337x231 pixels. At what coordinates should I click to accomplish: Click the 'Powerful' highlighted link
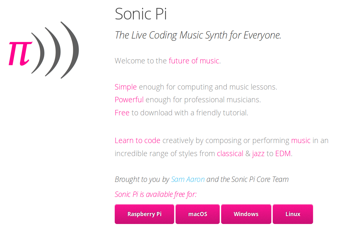tap(129, 99)
